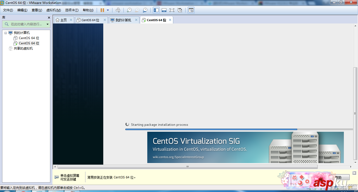This screenshot has width=358, height=192.
Task: Click the take snapshot icon
Action: [x=129, y=10]
